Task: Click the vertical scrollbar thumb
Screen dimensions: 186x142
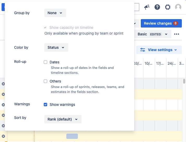Action: point(184,81)
